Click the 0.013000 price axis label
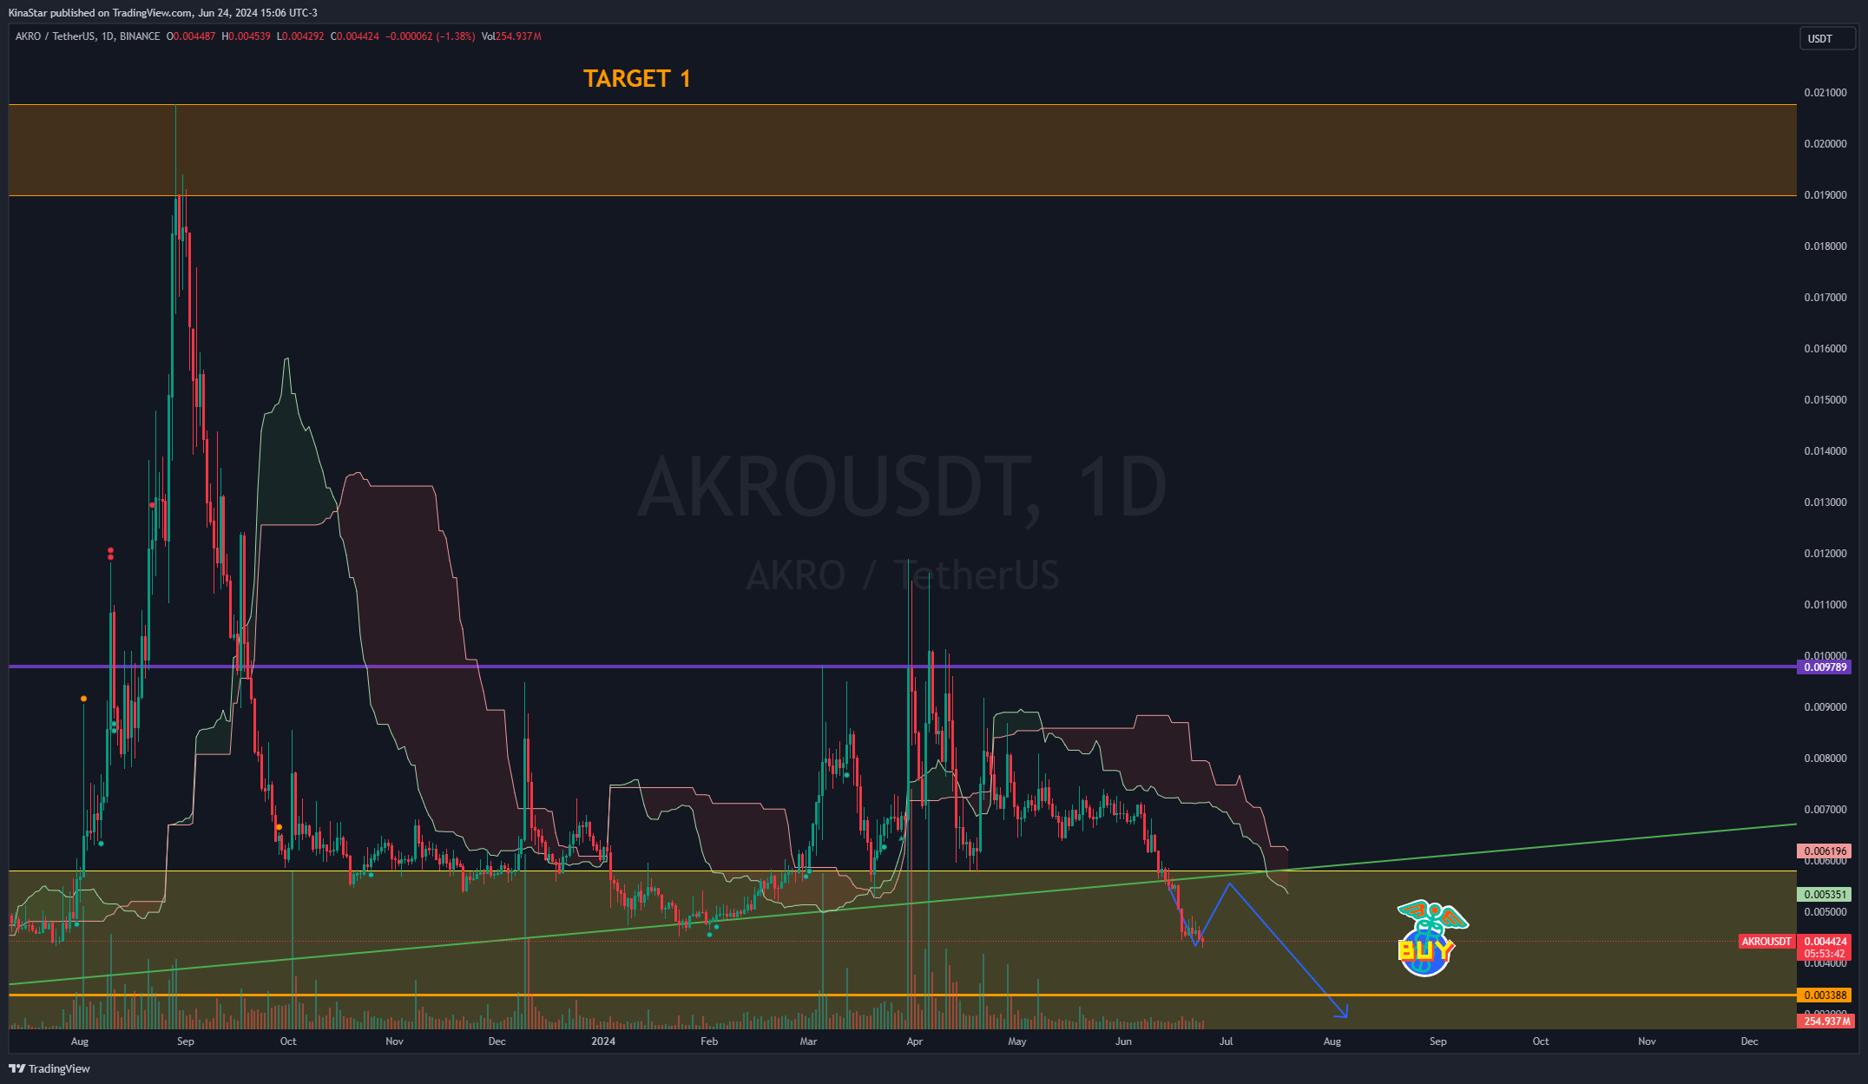Screen dimensions: 1868x1084 (x=1825, y=503)
